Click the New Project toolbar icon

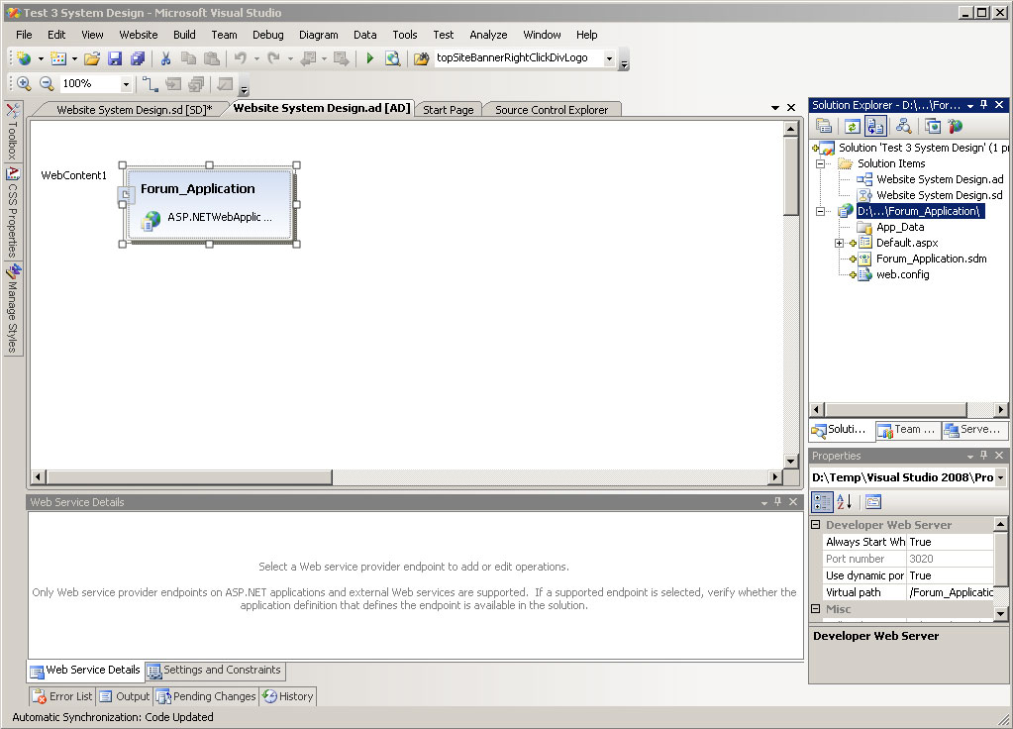[x=25, y=58]
